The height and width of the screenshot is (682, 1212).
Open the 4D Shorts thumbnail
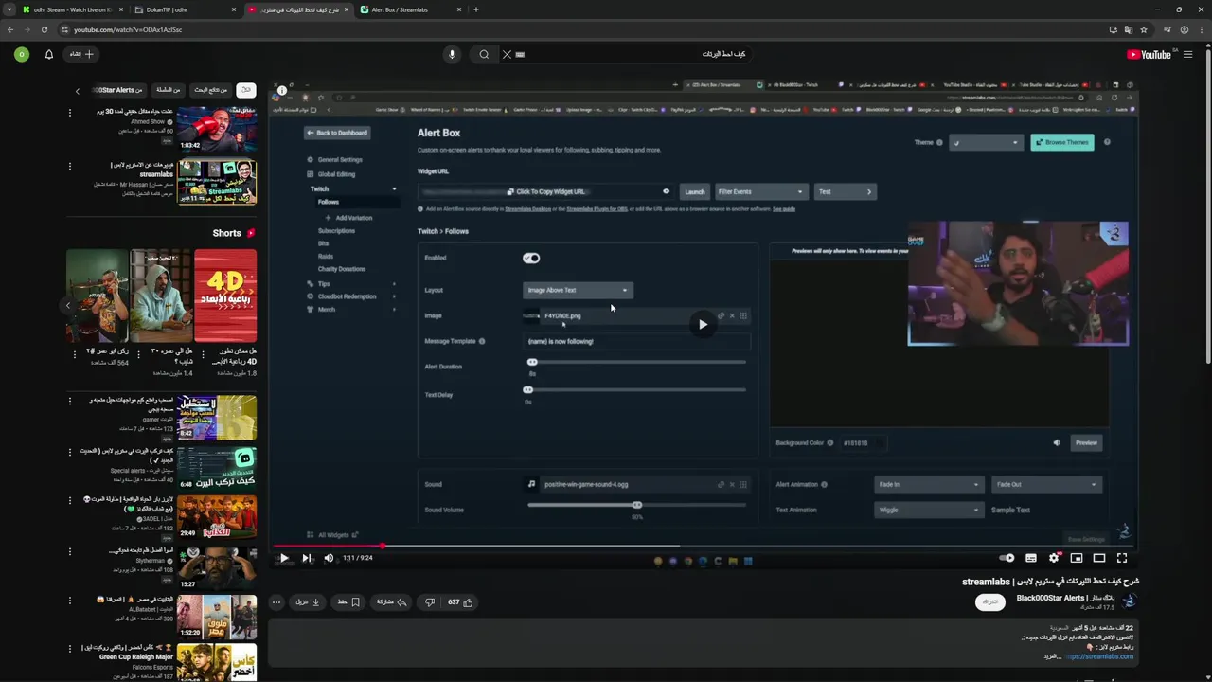pyautogui.click(x=225, y=296)
